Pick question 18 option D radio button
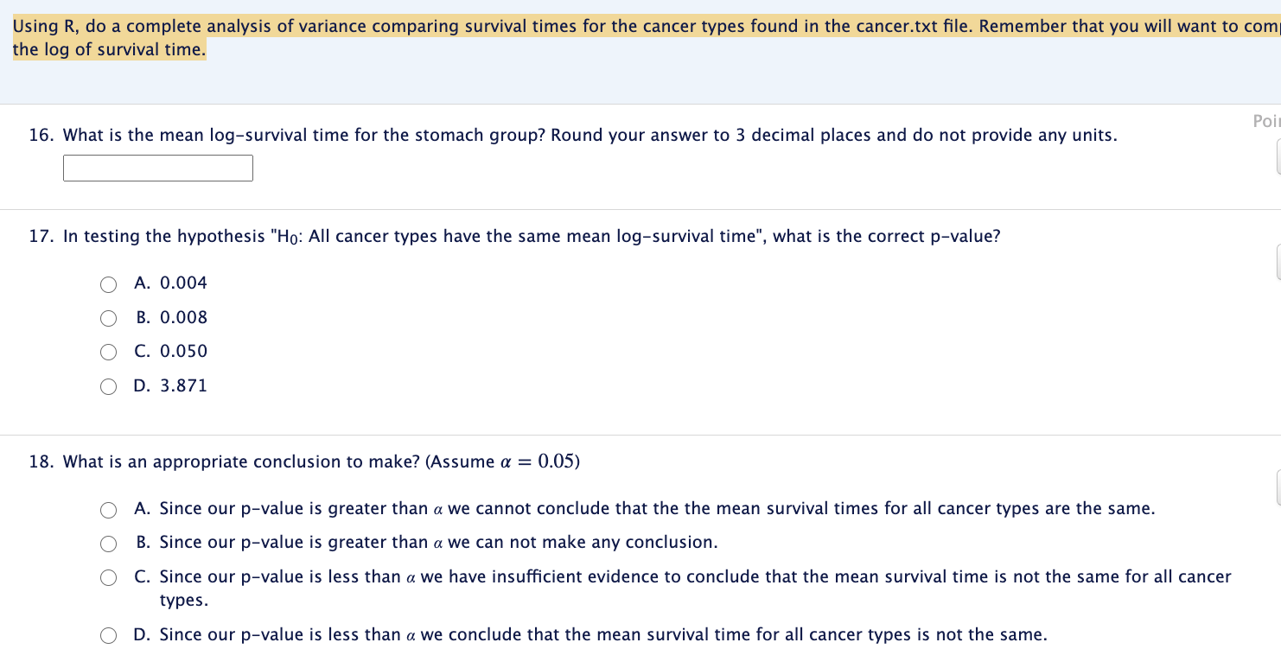The width and height of the screenshot is (1281, 668). [x=108, y=636]
